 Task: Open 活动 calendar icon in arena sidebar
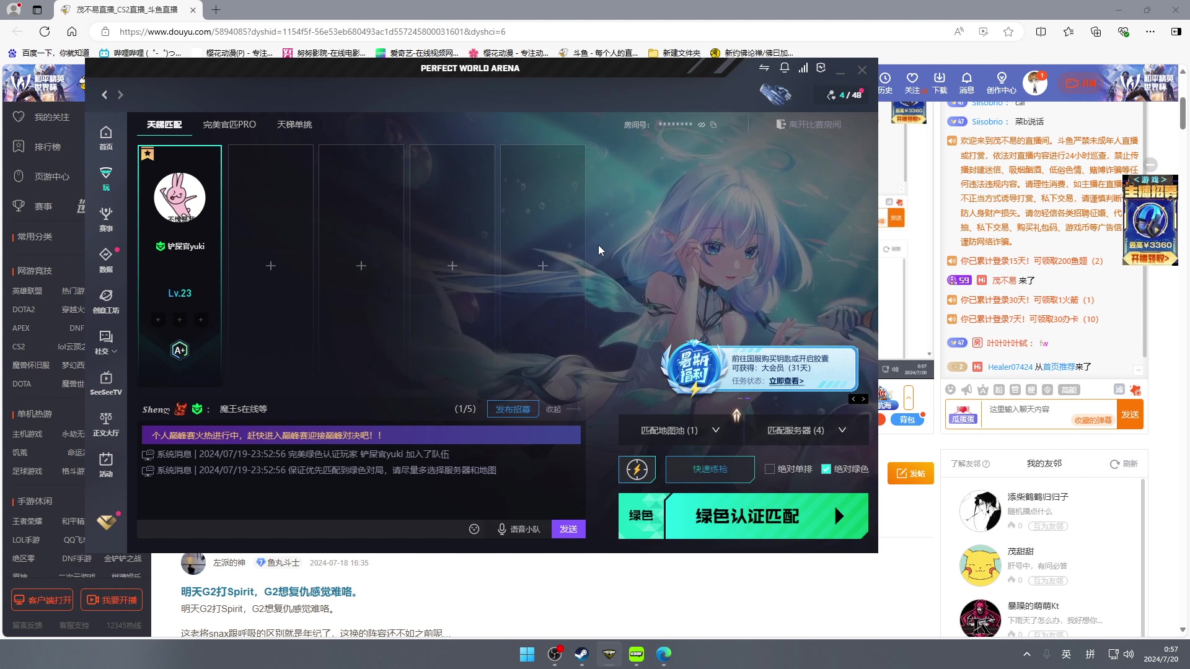point(106,465)
